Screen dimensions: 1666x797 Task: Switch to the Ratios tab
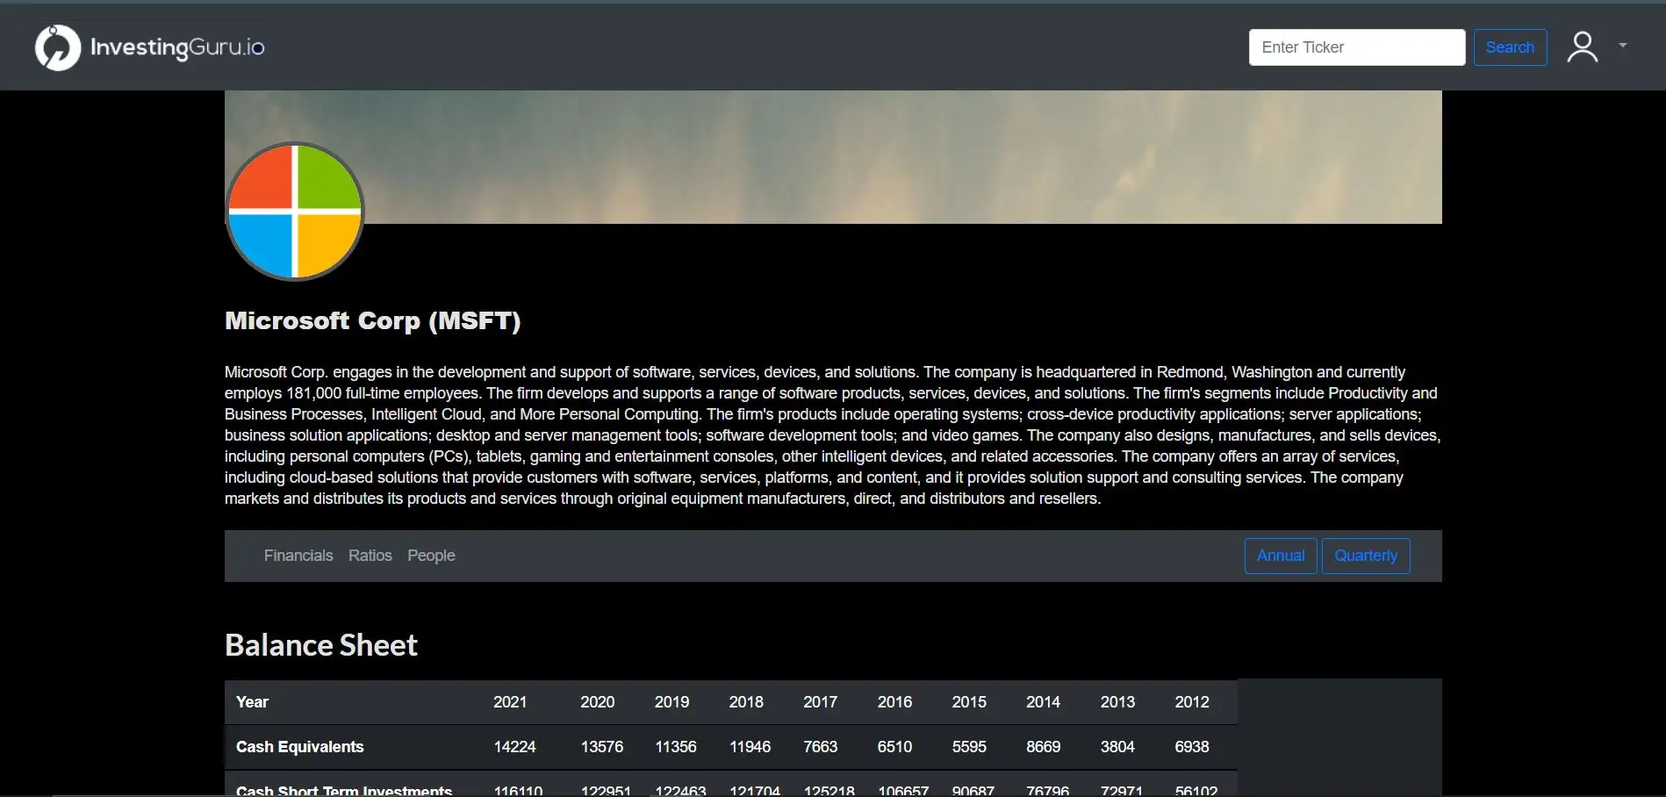pyautogui.click(x=370, y=556)
